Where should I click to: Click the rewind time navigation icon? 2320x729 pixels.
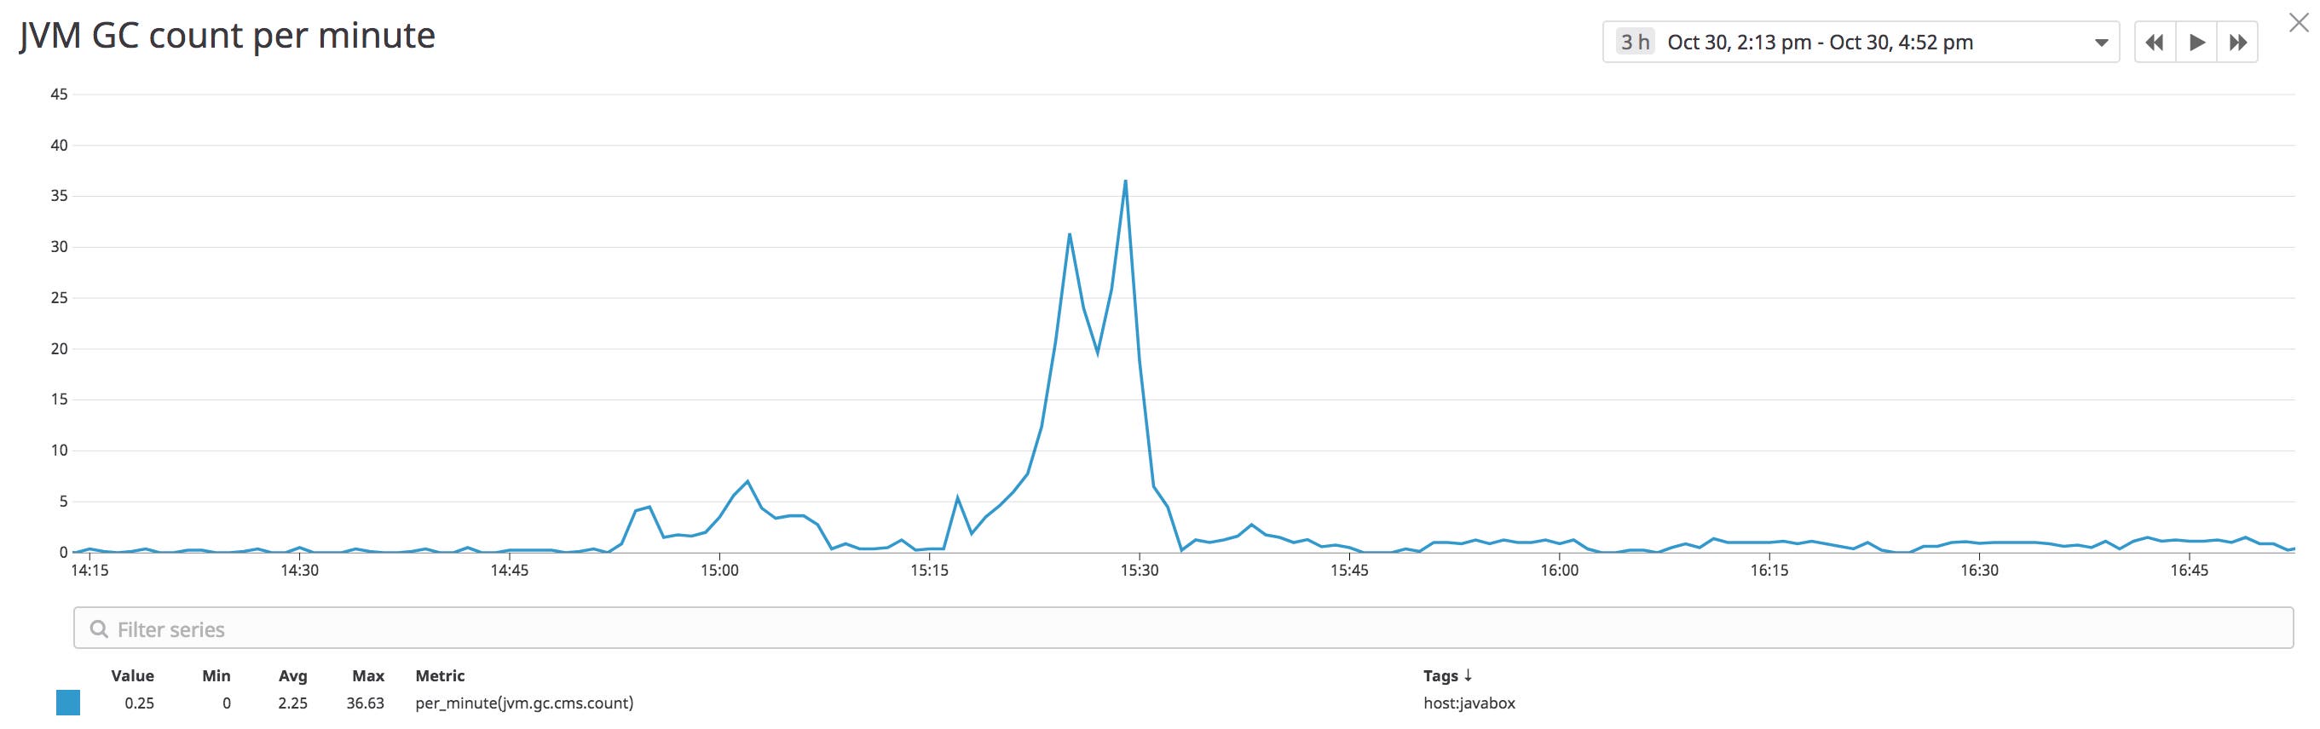coord(2154,42)
